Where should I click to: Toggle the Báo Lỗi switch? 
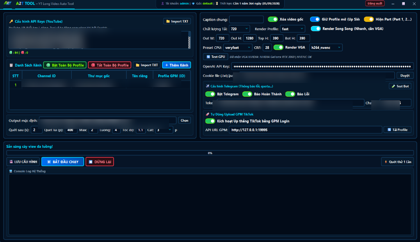pos(290,94)
